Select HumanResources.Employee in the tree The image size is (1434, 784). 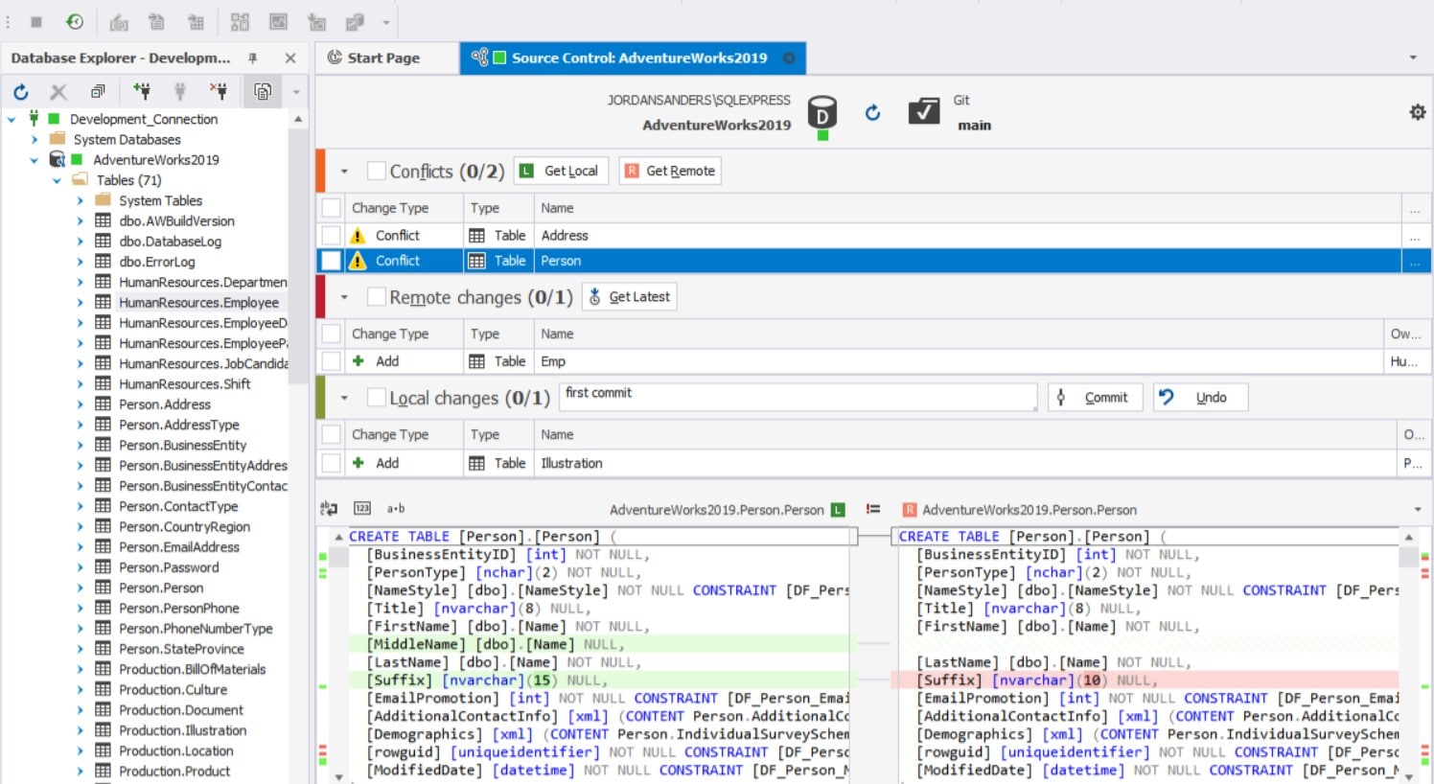(198, 303)
